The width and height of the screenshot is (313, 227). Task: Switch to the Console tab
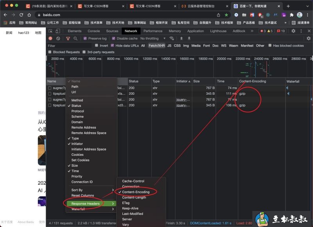[94, 31]
